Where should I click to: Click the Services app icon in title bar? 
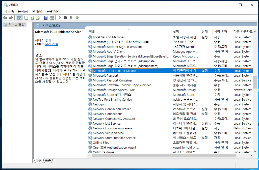tap(6, 5)
